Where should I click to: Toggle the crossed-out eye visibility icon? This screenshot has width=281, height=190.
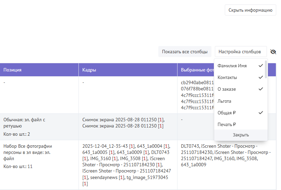[273, 52]
